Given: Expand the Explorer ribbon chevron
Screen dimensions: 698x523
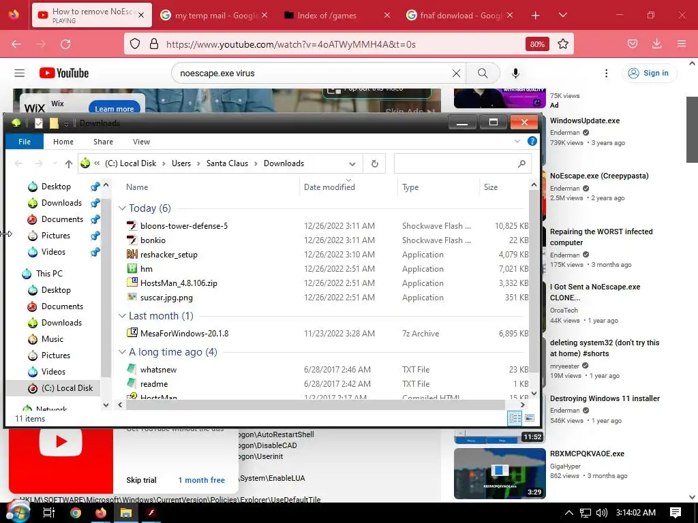Looking at the screenshot, I should click(517, 141).
